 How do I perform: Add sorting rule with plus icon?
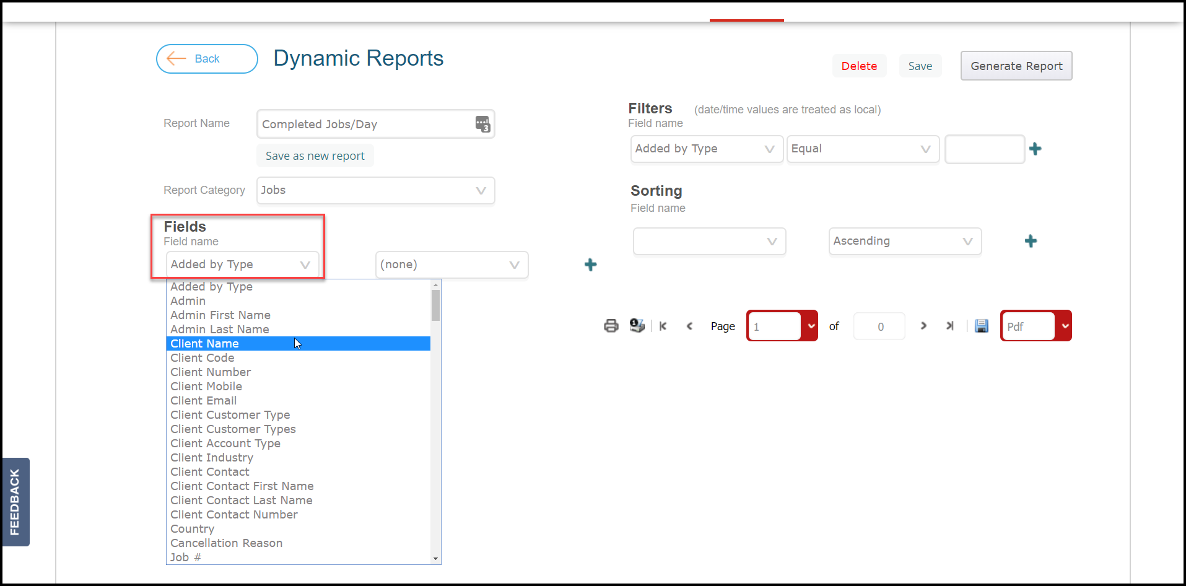click(1031, 241)
